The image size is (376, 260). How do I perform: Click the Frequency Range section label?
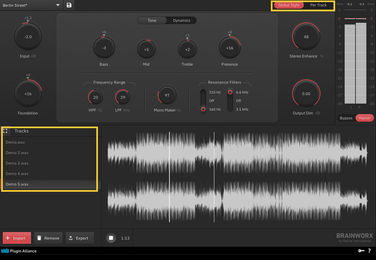[x=109, y=82]
